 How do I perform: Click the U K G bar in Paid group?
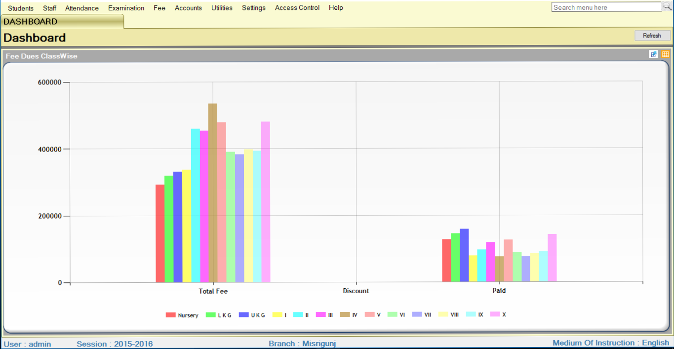click(x=464, y=255)
